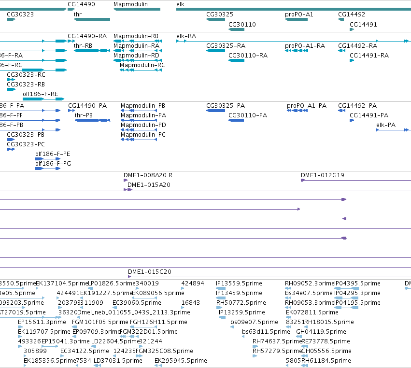Viewport: 411px width, 368px height.
Task: Open EST label RH74637.5prime
Action: pyautogui.click(x=277, y=341)
